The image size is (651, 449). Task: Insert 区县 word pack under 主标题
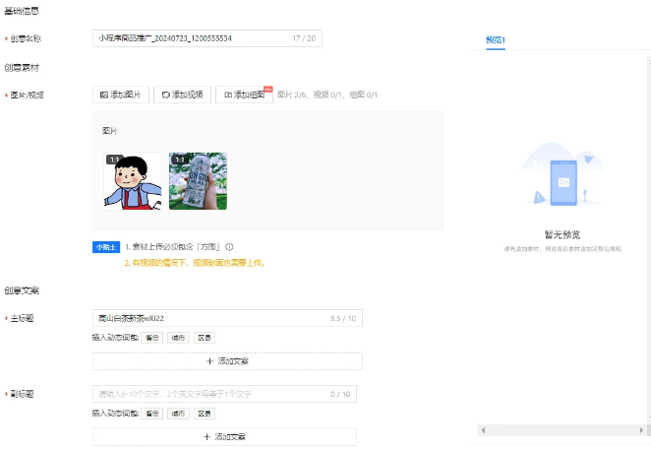pyautogui.click(x=205, y=338)
